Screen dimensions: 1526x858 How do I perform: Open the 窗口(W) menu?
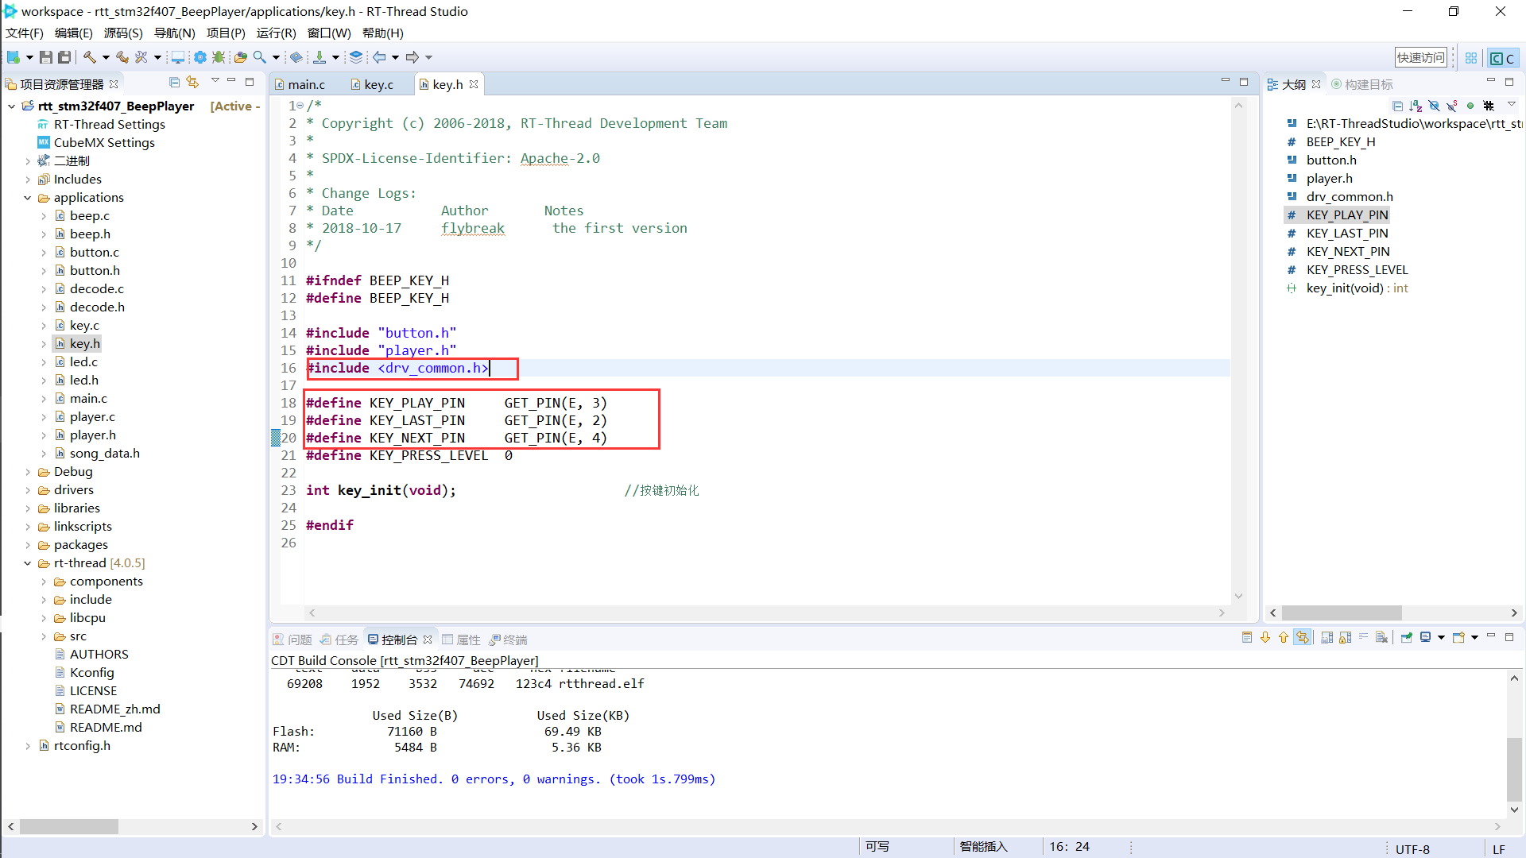click(329, 33)
